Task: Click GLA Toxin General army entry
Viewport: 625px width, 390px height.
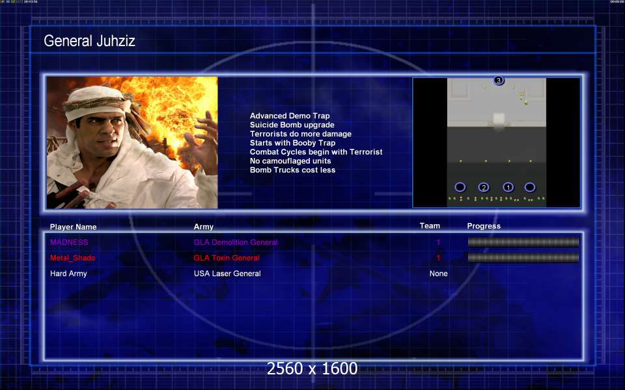Action: [x=227, y=258]
